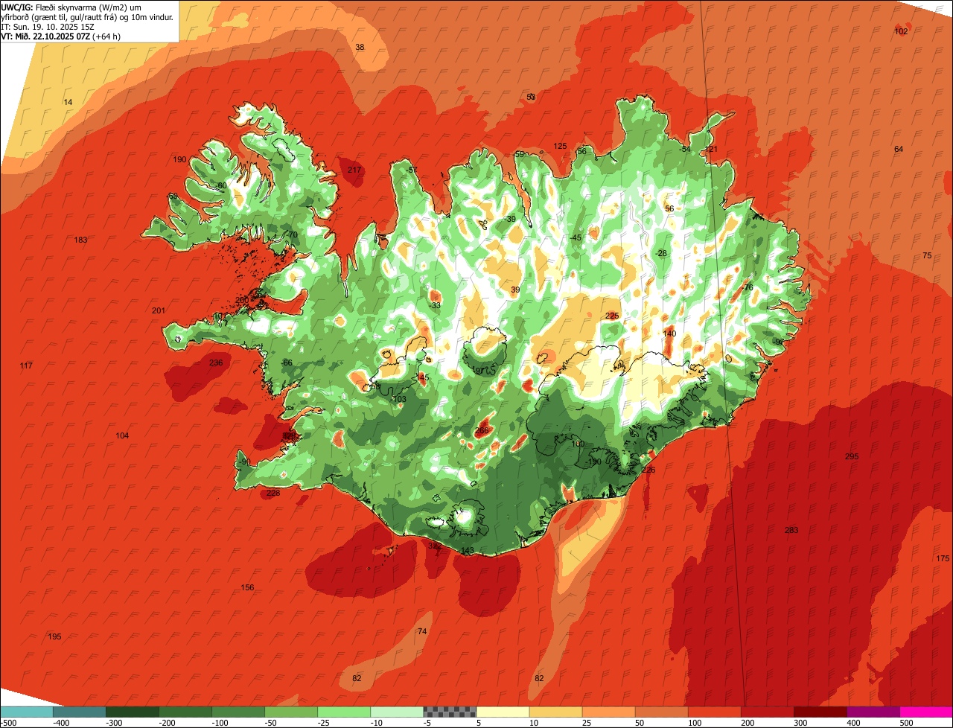Click the map value '156' in southern ocean
The height and width of the screenshot is (728, 953).
click(247, 587)
